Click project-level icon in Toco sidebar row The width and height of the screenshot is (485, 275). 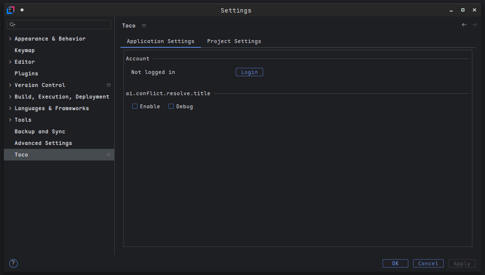coord(108,155)
